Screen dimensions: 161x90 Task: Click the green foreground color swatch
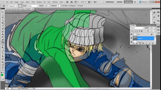(x=2, y=75)
